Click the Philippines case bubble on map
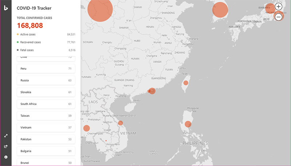Image resolution: width=291 pixels, height=166 pixels. pyautogui.click(x=188, y=124)
